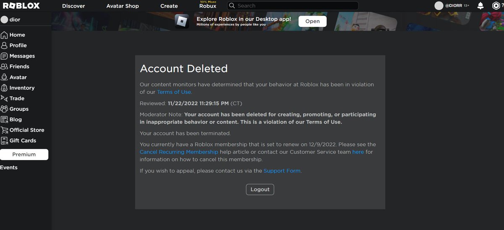Click the Profile person icon

[x=4, y=45]
